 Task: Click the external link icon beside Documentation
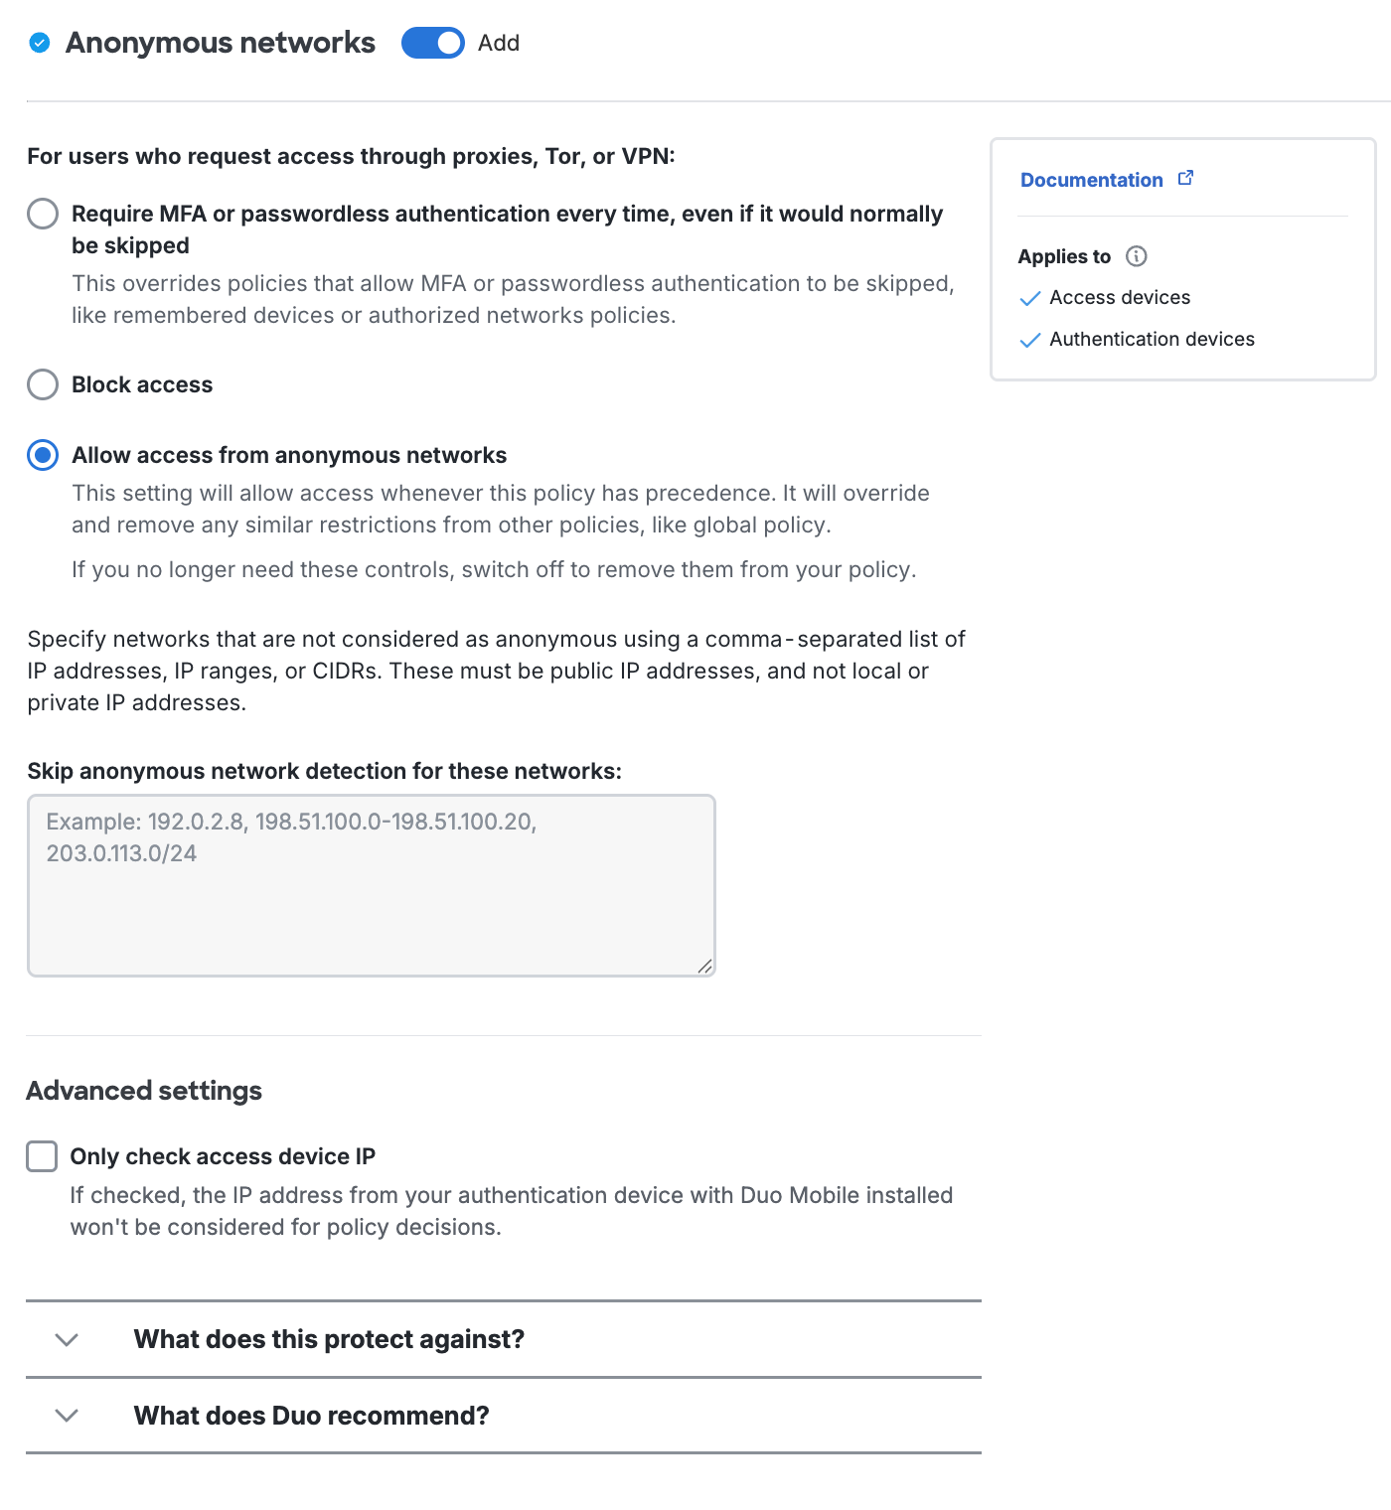click(1186, 177)
